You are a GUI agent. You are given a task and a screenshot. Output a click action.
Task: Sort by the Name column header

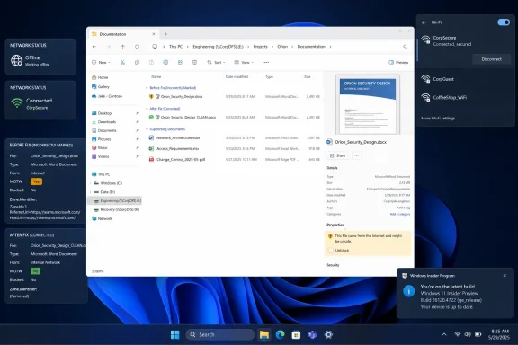pos(156,77)
